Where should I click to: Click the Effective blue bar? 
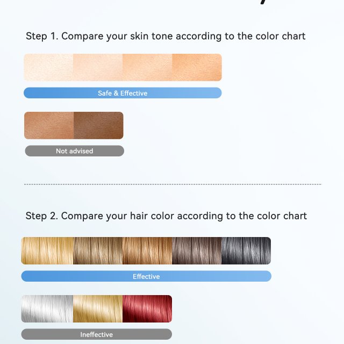pyautogui.click(x=146, y=276)
